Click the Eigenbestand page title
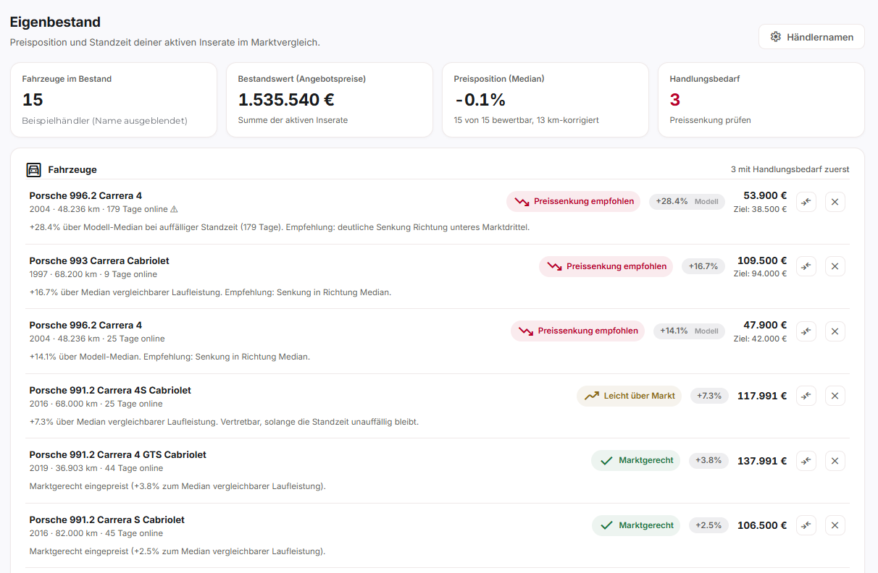The width and height of the screenshot is (878, 573). [x=55, y=22]
